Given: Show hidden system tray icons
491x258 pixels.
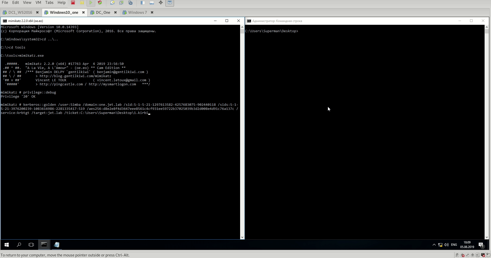Looking at the screenshot, I should coord(434,245).
